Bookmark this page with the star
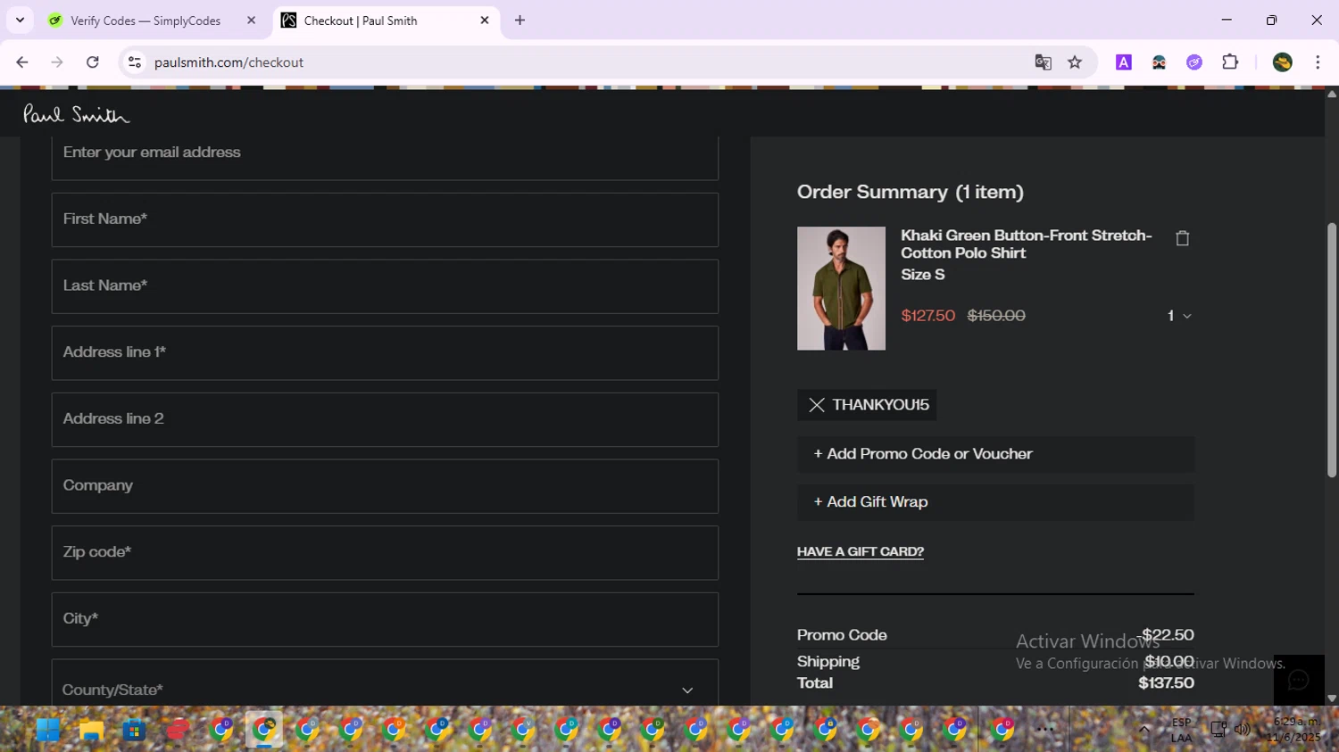This screenshot has width=1339, height=752. [1075, 62]
